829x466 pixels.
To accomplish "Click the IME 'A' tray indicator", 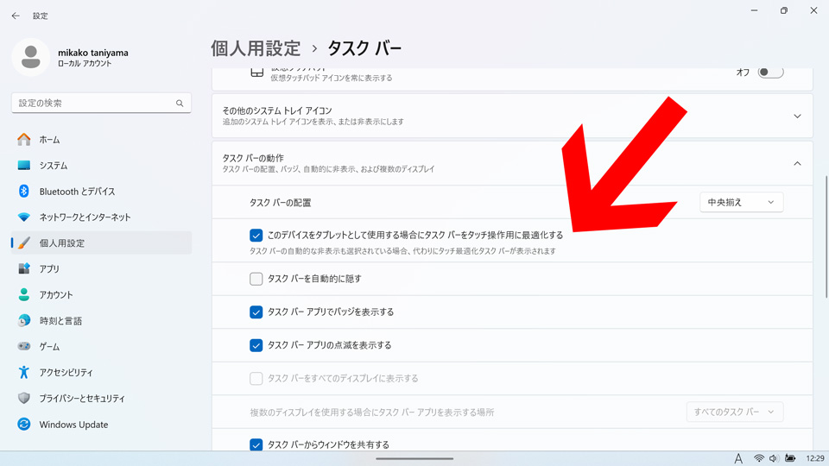I will (738, 458).
